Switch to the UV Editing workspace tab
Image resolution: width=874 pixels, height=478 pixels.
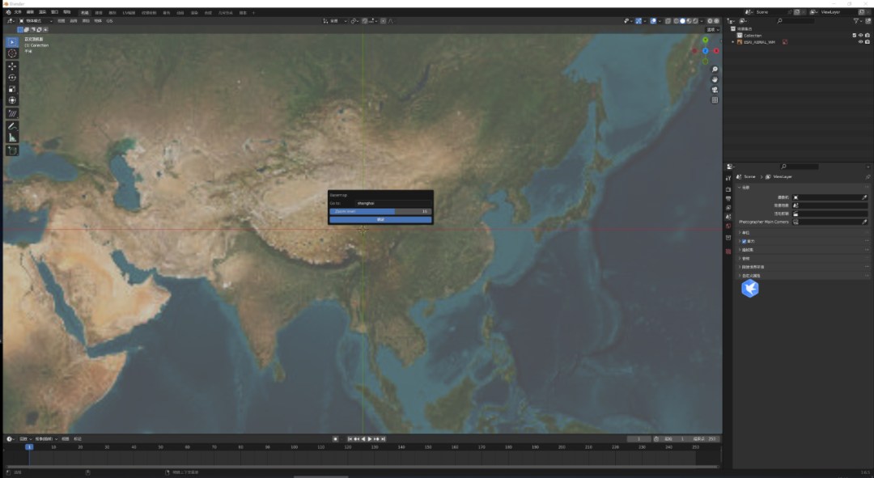click(x=129, y=12)
